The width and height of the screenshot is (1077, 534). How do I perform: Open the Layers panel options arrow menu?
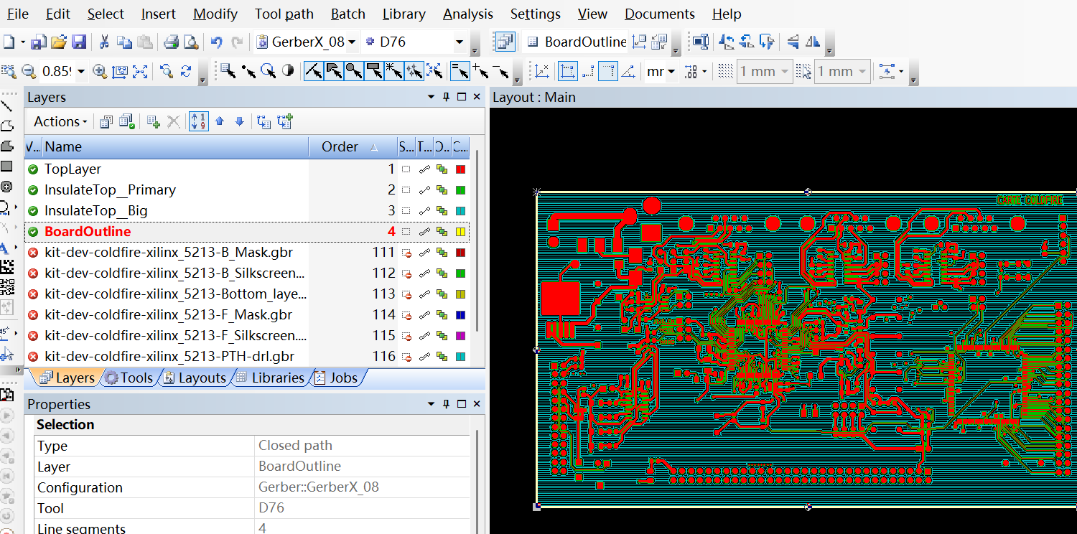pos(431,97)
